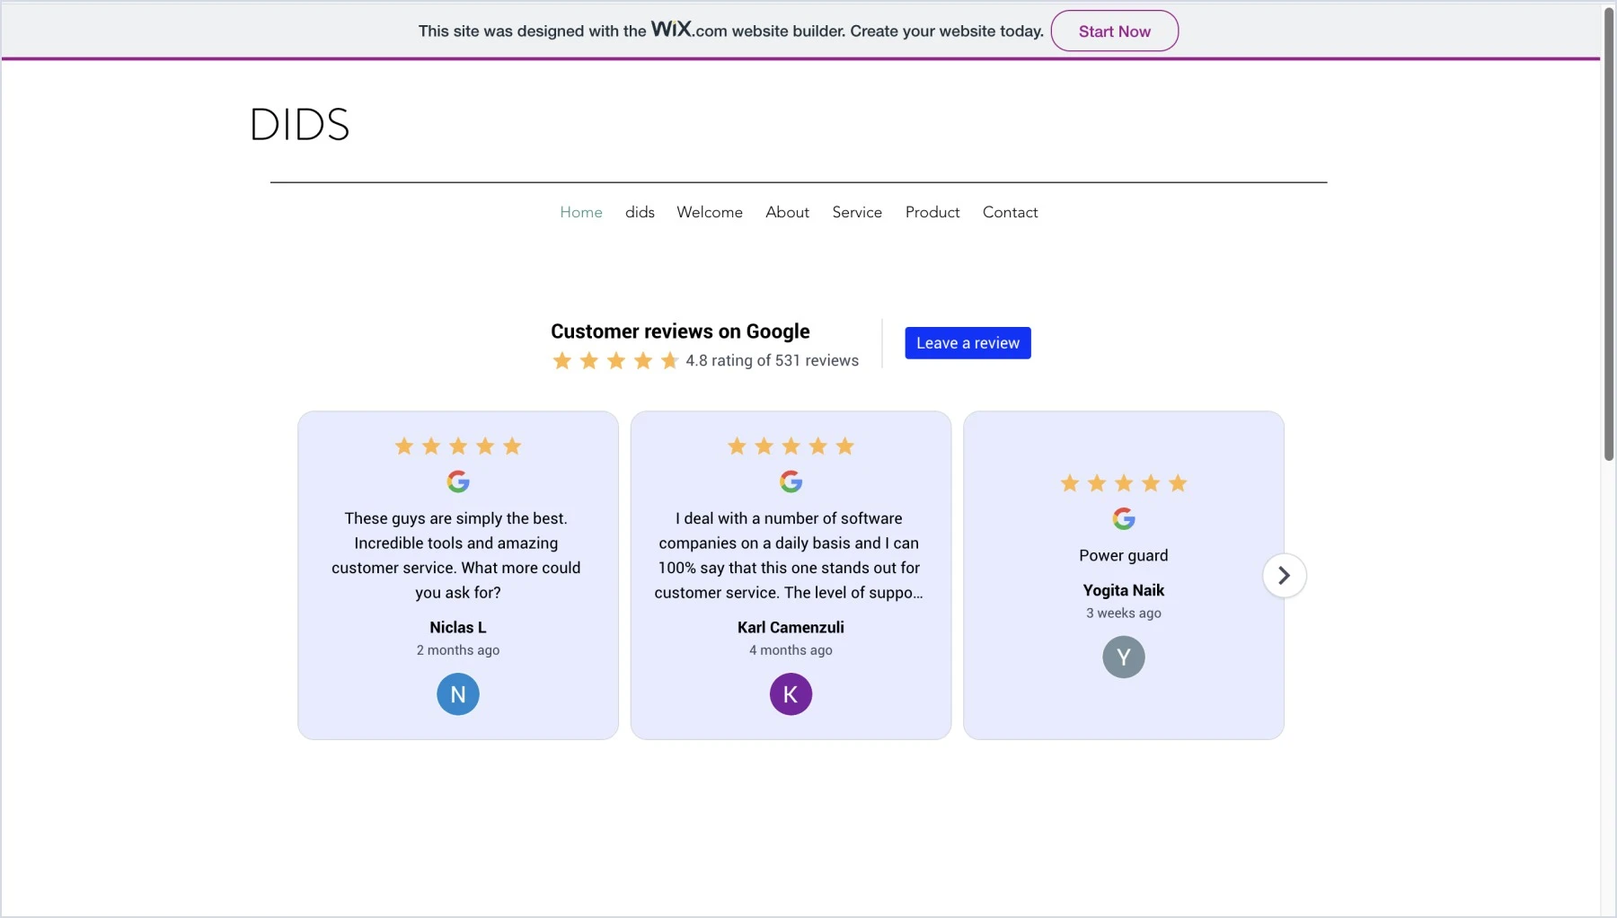
Task: Navigate to the About page
Action: (x=787, y=212)
